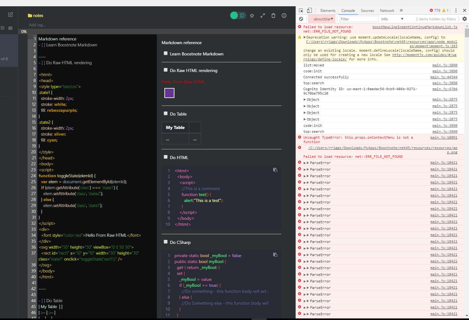469x320 pixels.
Task: Check the Do Raw HTML rendering checkbox
Action: [x=166, y=70]
